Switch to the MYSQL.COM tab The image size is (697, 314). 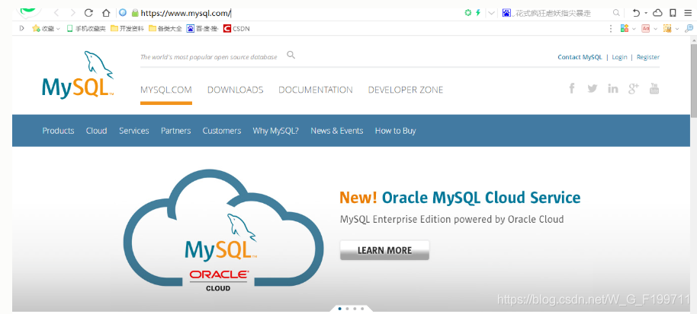[165, 90]
